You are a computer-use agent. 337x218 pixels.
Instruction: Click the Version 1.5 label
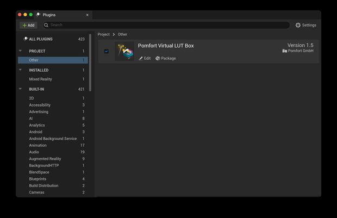[300, 45]
